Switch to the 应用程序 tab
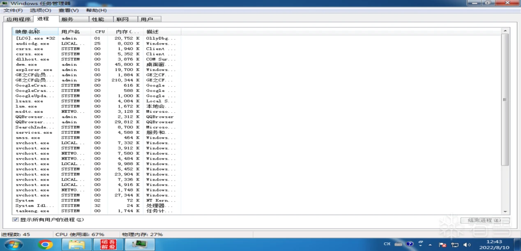521x251 pixels. point(18,19)
